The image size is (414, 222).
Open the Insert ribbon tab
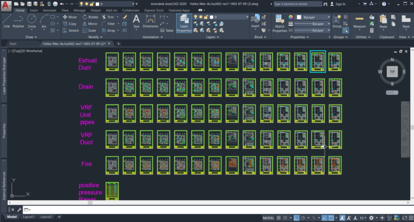[x=34, y=10]
